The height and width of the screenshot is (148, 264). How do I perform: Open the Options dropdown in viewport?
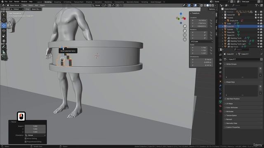point(213,9)
